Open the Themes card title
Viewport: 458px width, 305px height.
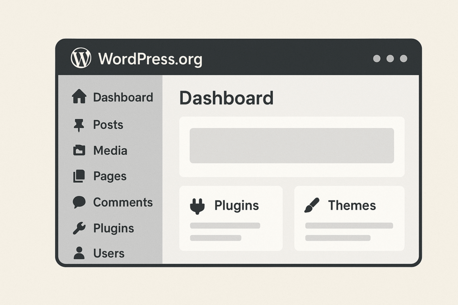(x=352, y=205)
